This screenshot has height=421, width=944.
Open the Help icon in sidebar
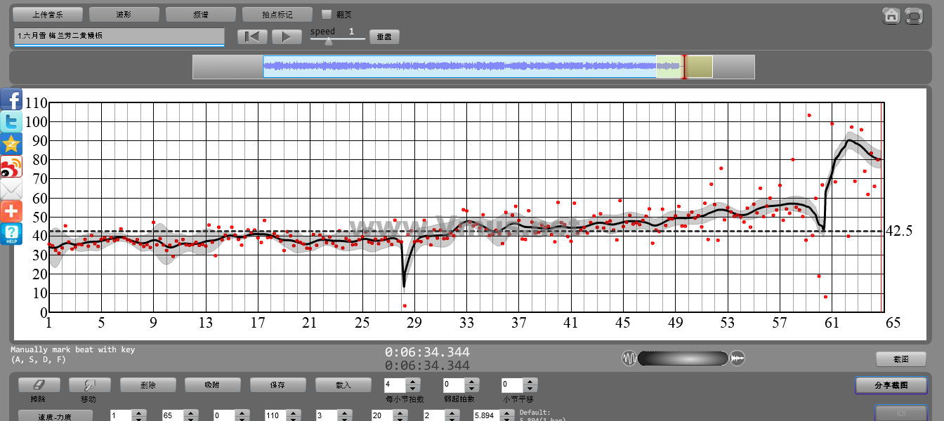click(11, 234)
